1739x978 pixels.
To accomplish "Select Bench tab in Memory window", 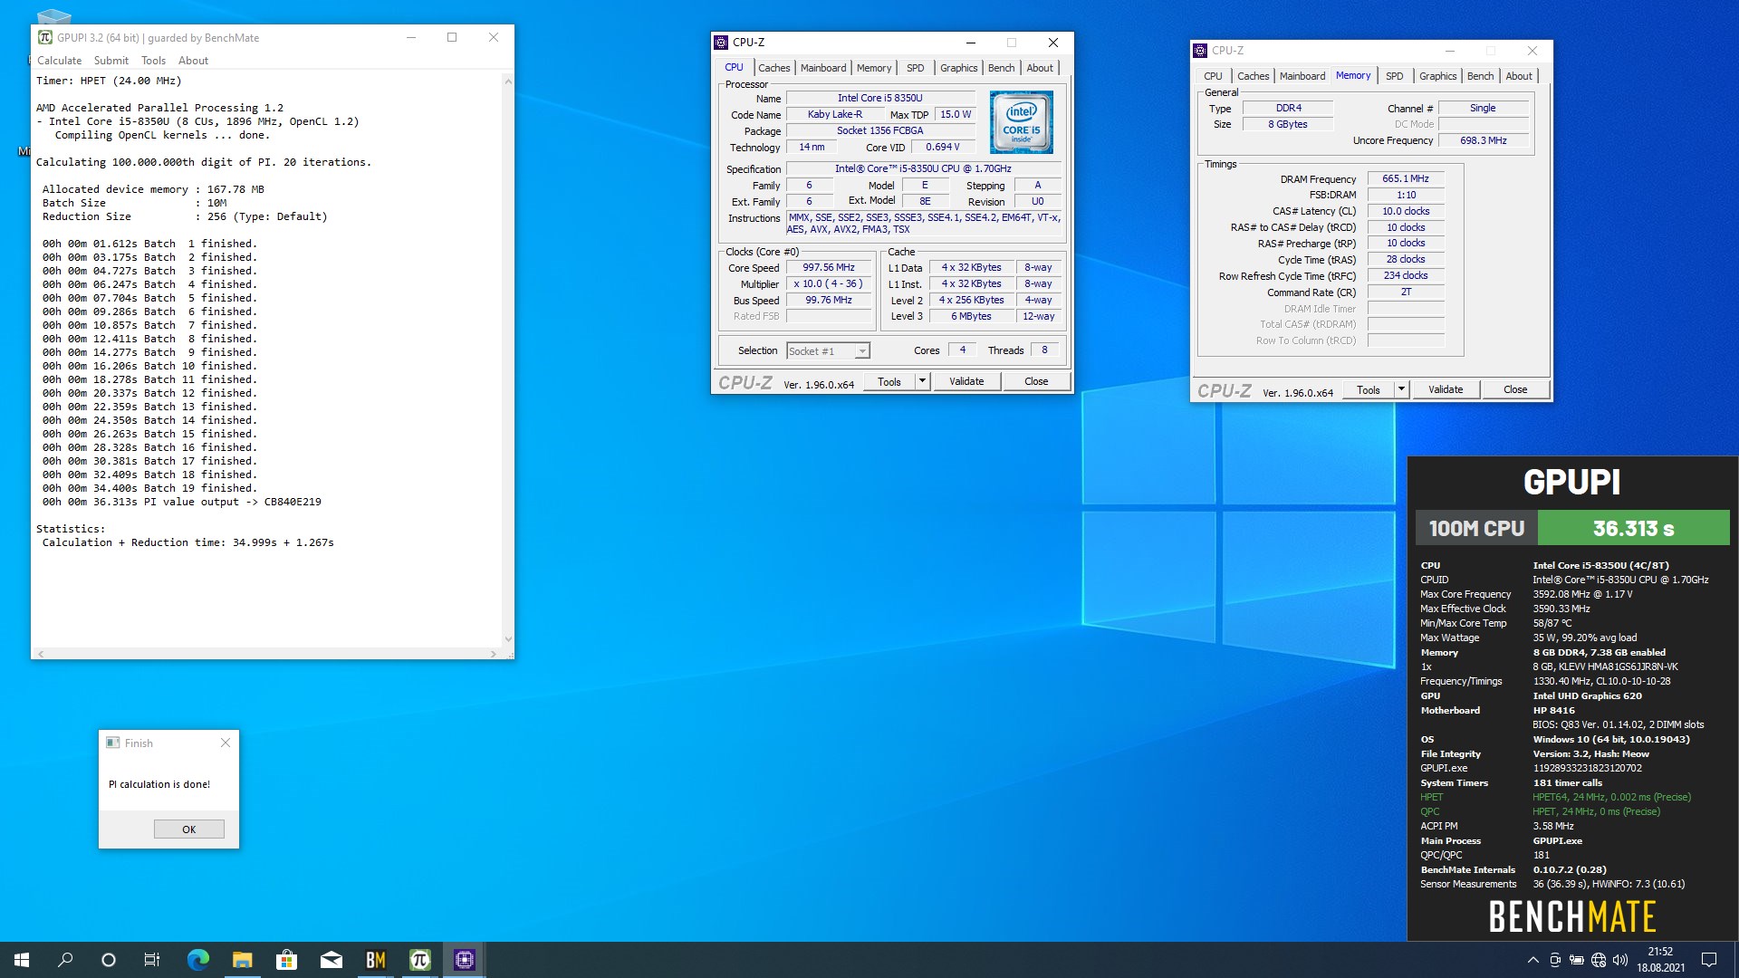I will tap(1480, 76).
